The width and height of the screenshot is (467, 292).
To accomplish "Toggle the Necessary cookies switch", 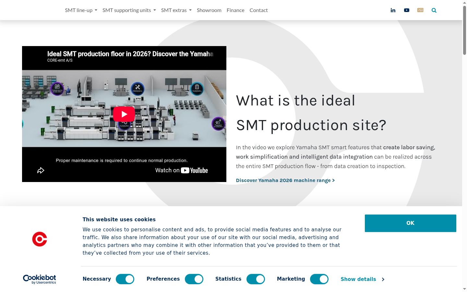I will tap(125, 279).
